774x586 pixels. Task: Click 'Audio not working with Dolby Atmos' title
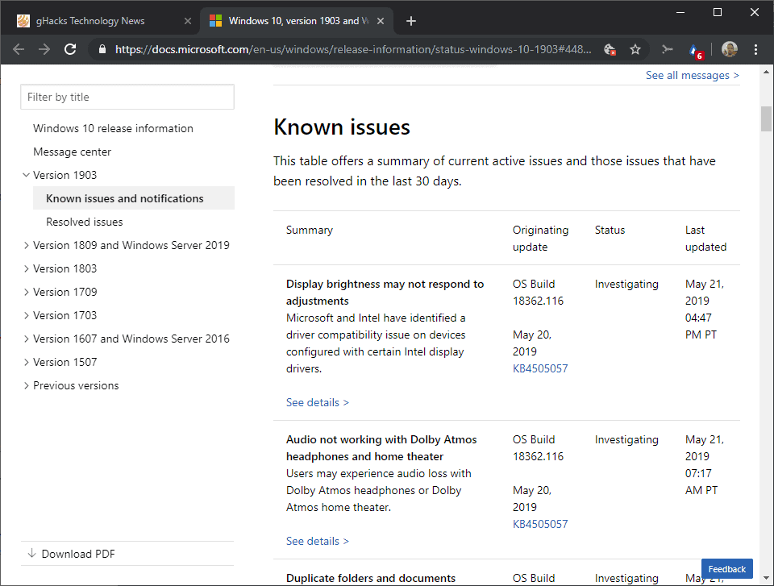(x=381, y=448)
